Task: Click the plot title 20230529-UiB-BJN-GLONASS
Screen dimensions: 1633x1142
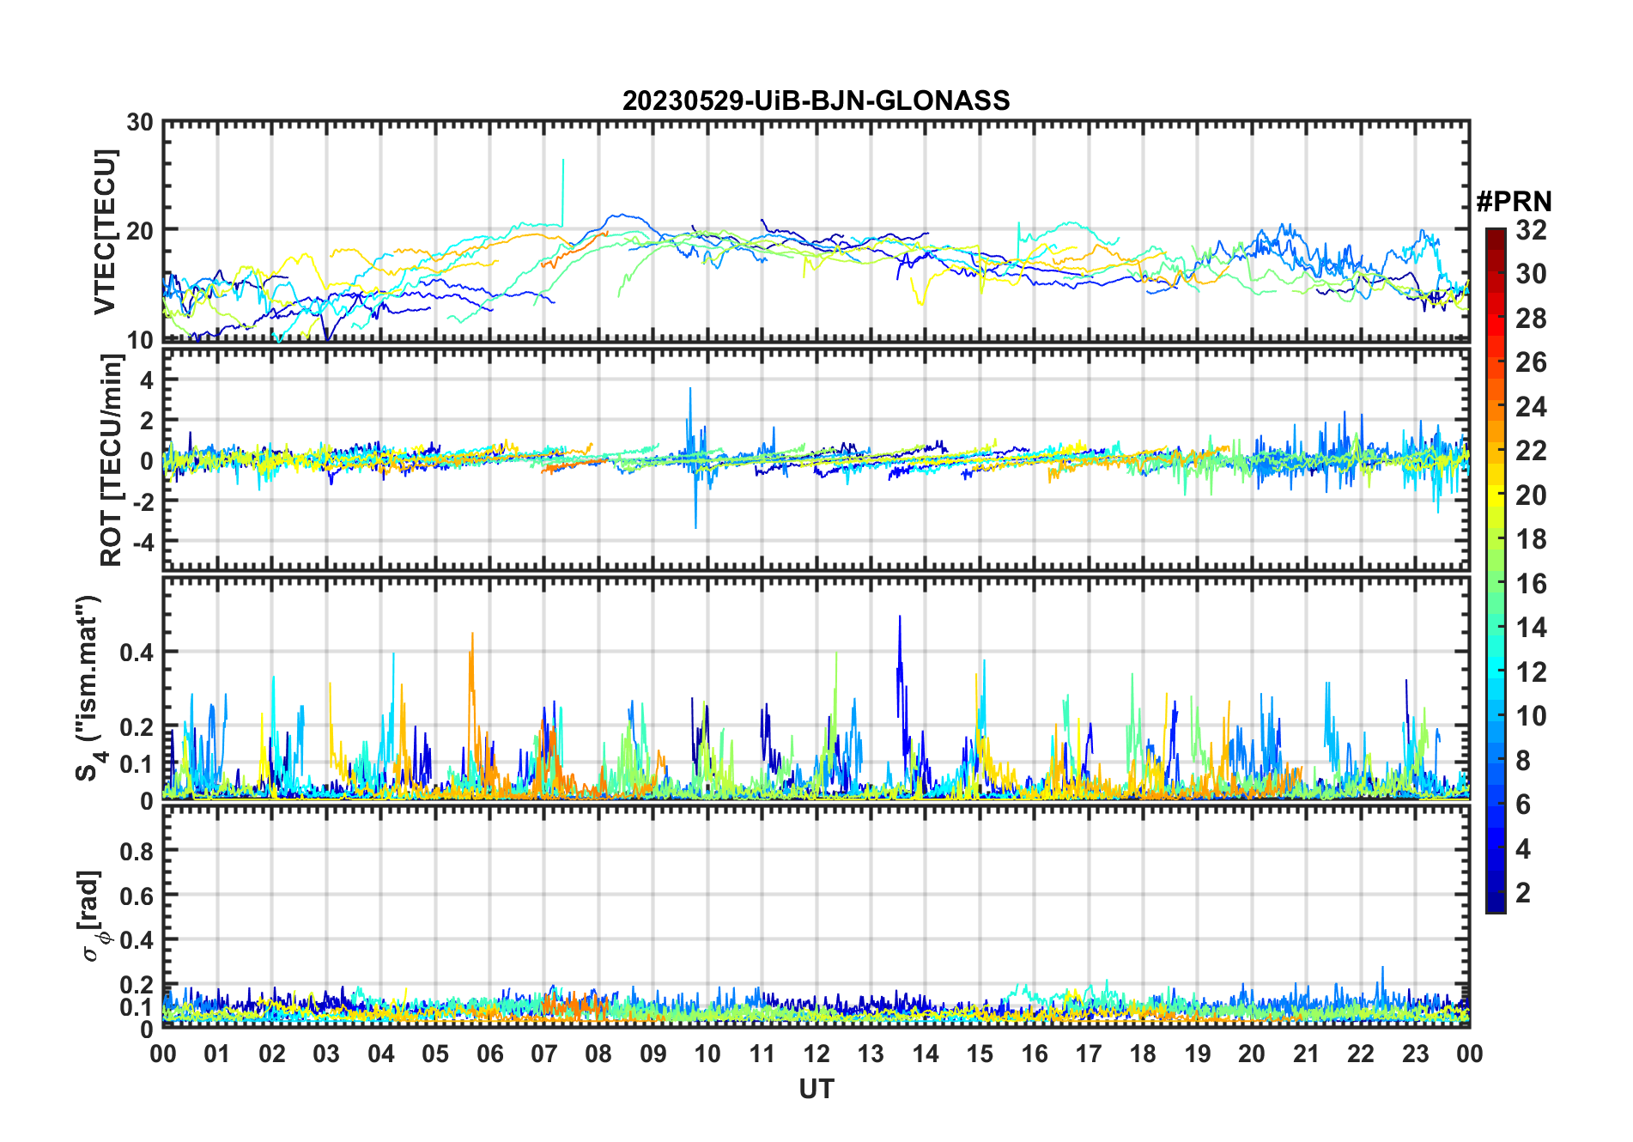Action: (816, 101)
